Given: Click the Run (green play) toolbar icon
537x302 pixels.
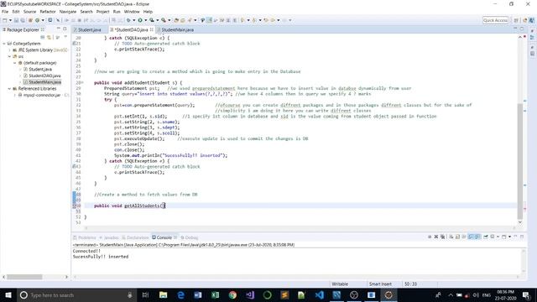Looking at the screenshot, I should [x=140, y=20].
